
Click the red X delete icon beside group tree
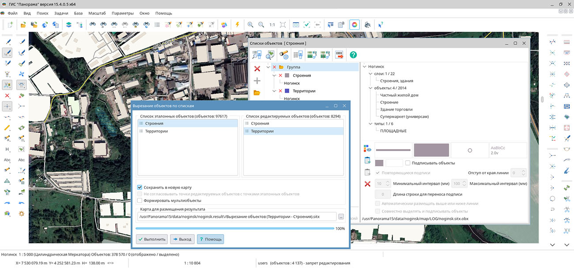click(x=257, y=68)
